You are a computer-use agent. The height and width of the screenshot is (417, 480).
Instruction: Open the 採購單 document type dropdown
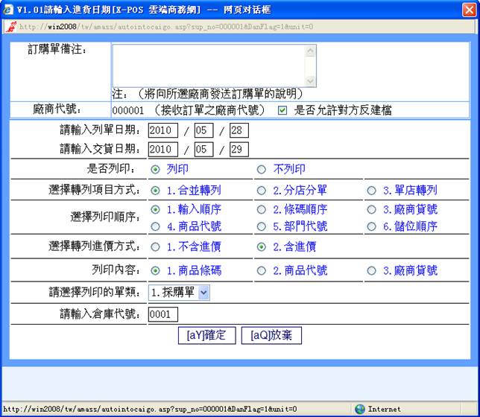[x=203, y=293]
